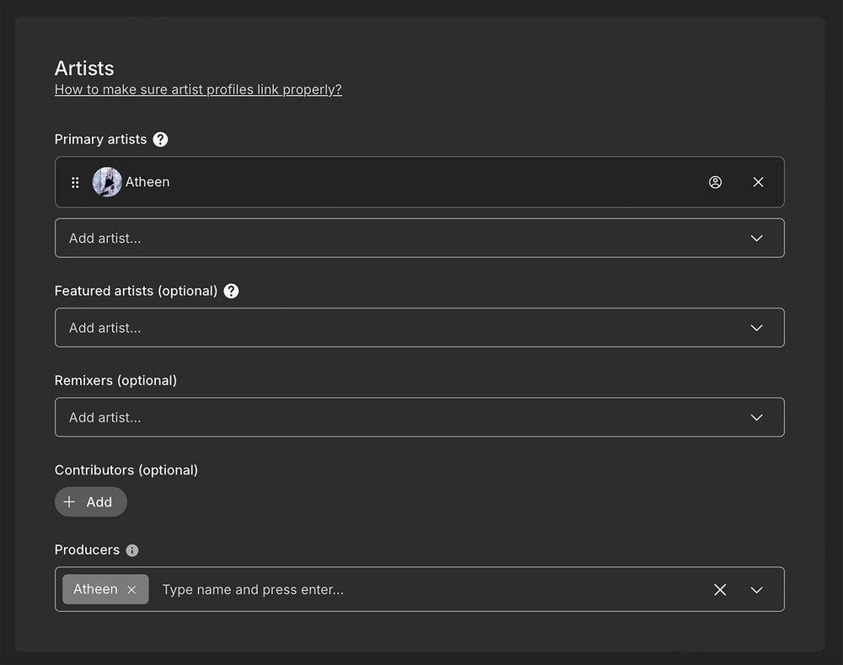
Task: Expand the Primary artists dropdown chevron
Action: click(x=756, y=239)
